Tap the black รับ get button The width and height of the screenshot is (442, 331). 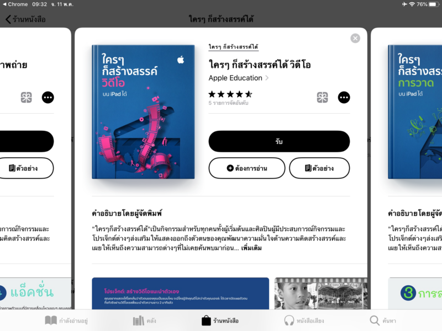click(x=279, y=141)
